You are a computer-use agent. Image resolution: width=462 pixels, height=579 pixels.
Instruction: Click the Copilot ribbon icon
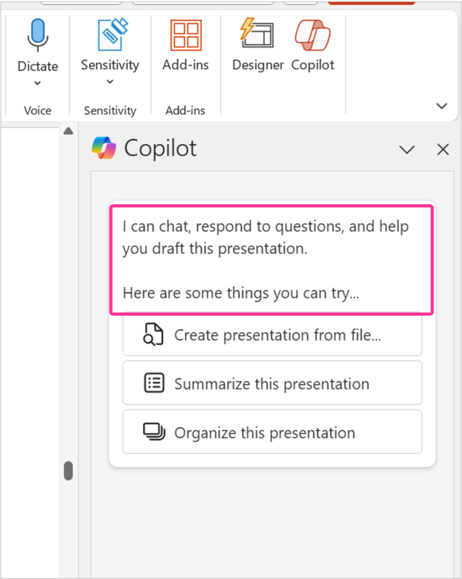pos(312,35)
